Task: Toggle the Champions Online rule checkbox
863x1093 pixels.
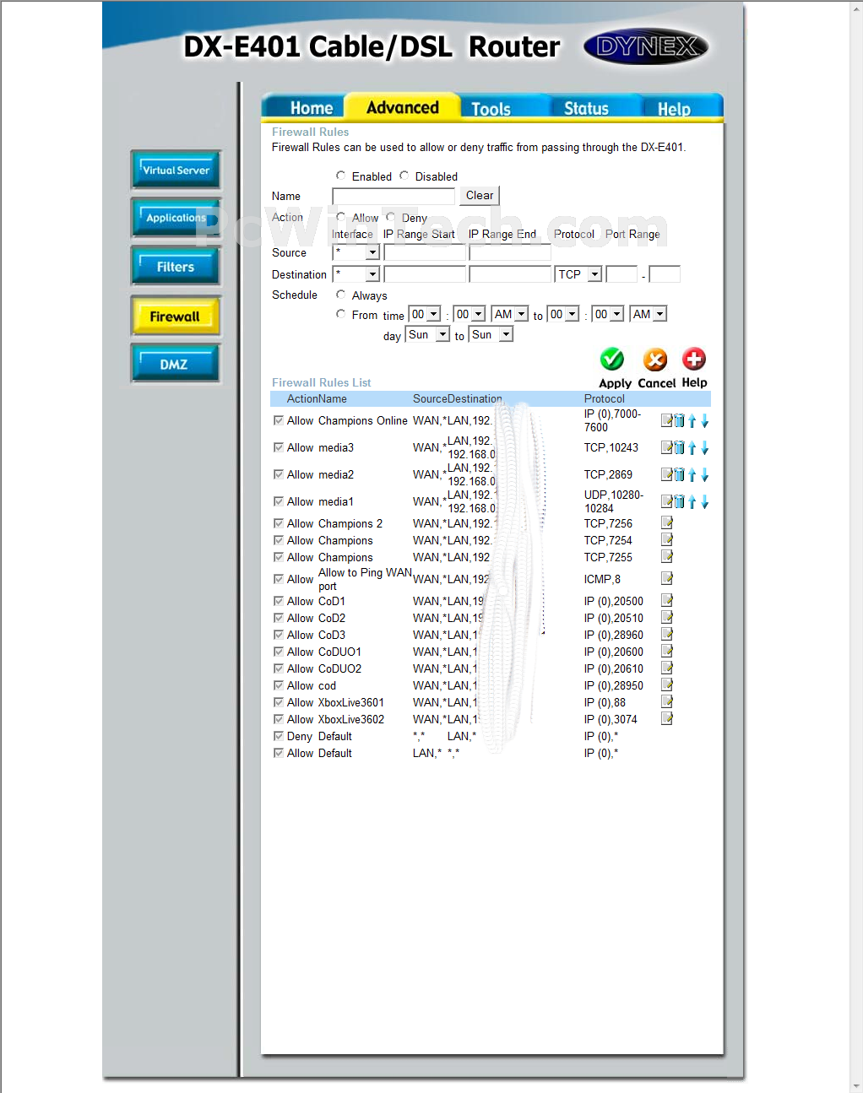Action: [x=279, y=420]
